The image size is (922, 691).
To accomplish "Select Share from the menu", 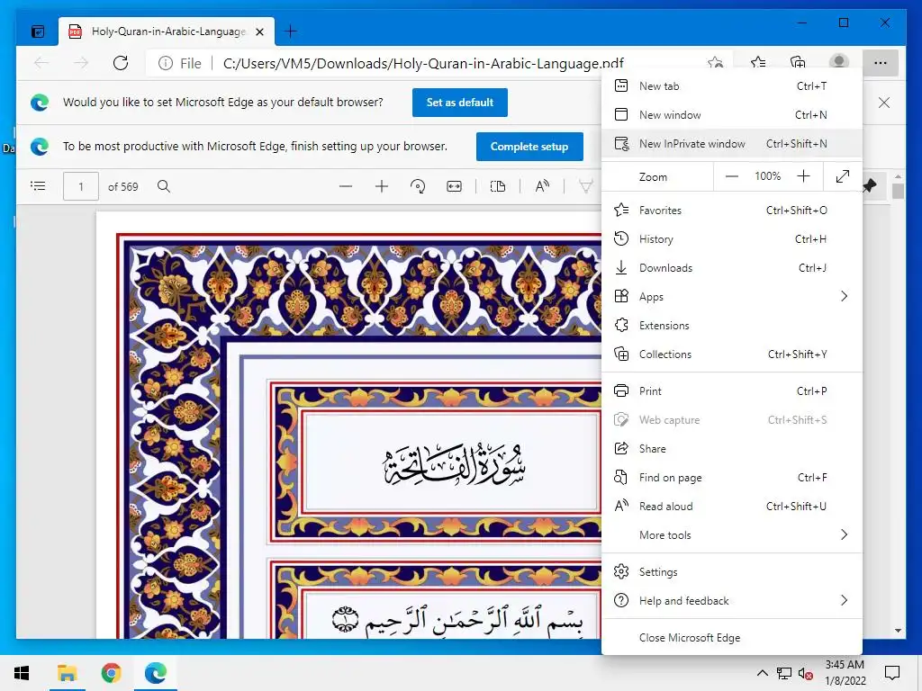I will pyautogui.click(x=731, y=449).
